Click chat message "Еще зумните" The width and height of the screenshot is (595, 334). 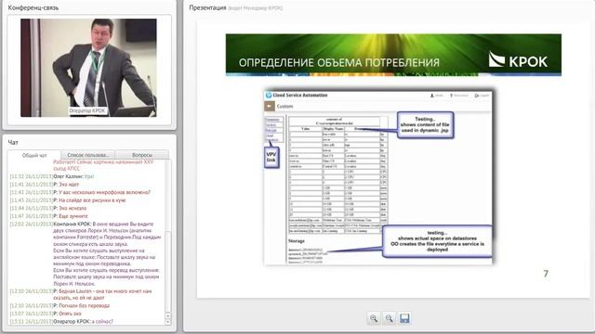[x=73, y=216]
